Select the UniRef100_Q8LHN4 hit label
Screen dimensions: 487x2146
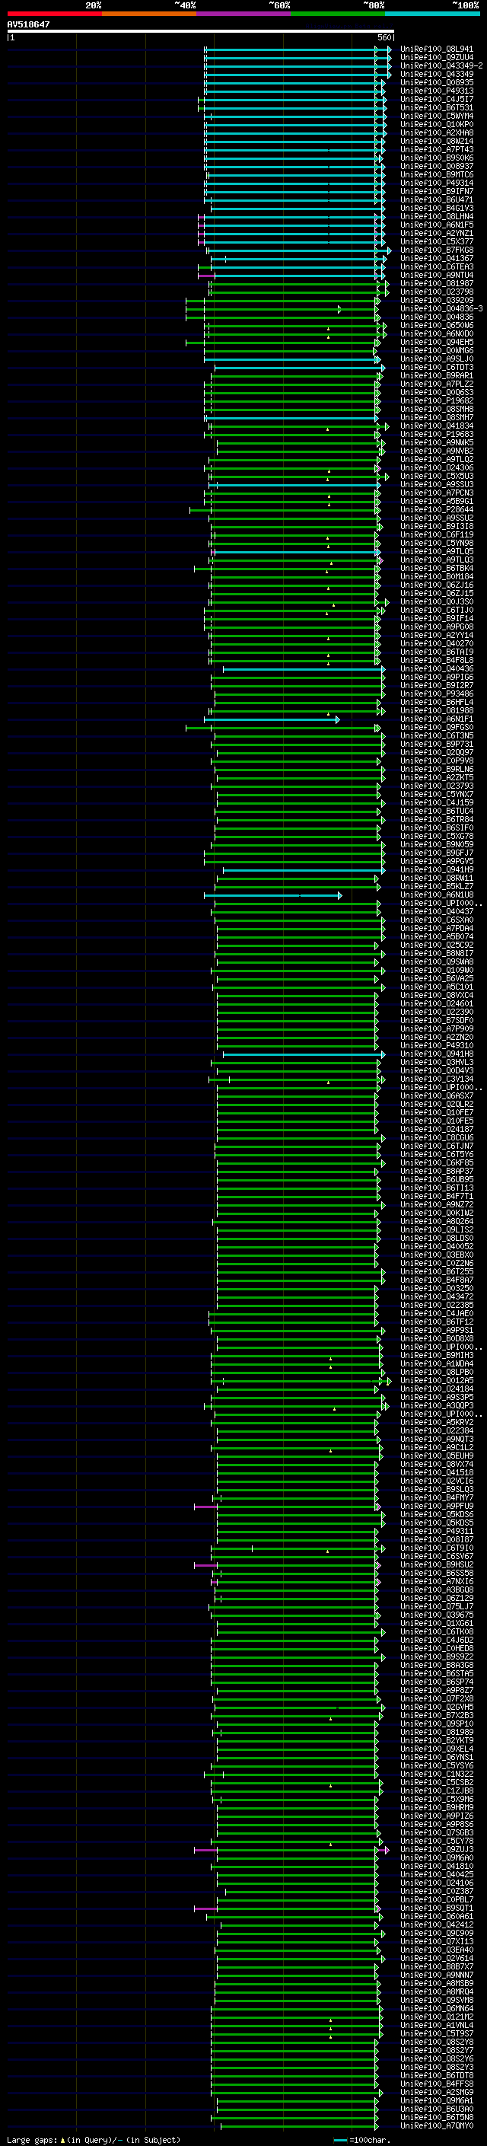point(437,217)
